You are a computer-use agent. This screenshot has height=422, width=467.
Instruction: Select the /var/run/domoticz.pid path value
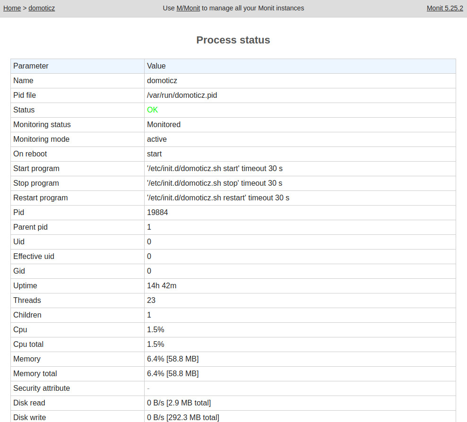(182, 95)
